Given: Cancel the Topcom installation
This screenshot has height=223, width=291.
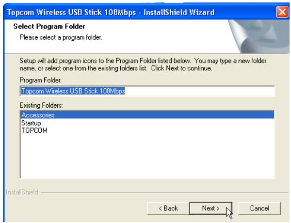Looking at the screenshot, I should point(259,208).
